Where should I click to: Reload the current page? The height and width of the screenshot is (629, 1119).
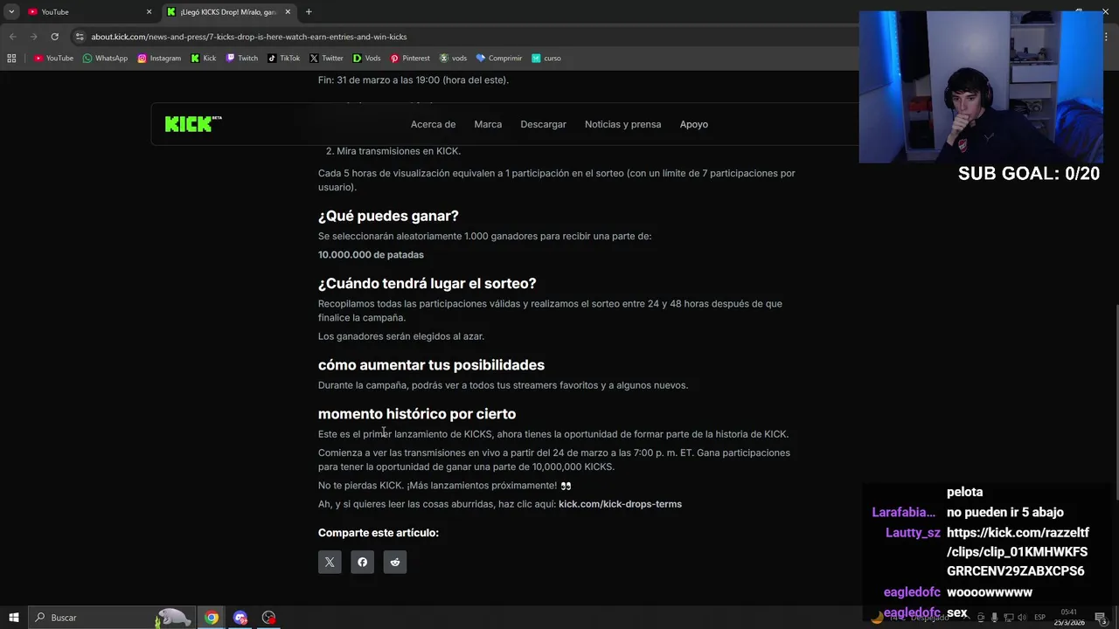[x=54, y=37]
